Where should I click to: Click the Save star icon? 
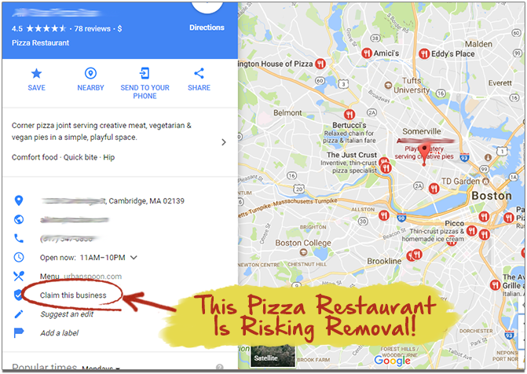pyautogui.click(x=36, y=73)
